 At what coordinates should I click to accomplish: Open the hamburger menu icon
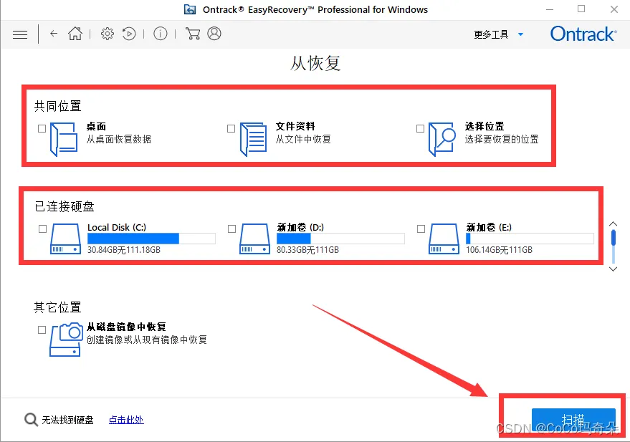tap(20, 34)
